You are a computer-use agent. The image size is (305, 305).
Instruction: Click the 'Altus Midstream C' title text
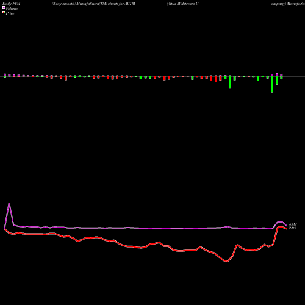click(x=182, y=4)
